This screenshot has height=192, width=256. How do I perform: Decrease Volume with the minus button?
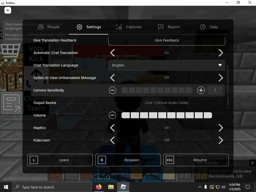[x=112, y=115]
